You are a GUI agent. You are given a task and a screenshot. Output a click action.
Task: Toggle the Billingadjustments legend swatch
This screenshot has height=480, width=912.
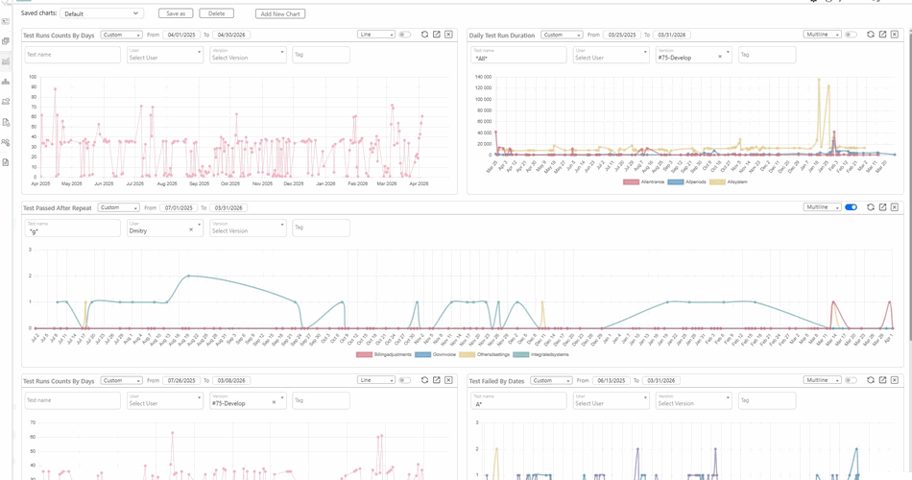tap(364, 354)
